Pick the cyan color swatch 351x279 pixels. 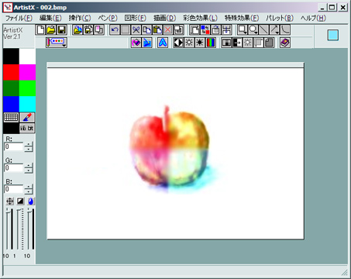(x=27, y=104)
